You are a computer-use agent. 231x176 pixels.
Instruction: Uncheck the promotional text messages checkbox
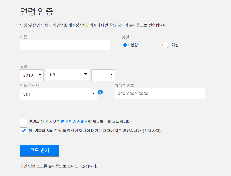click(x=23, y=131)
